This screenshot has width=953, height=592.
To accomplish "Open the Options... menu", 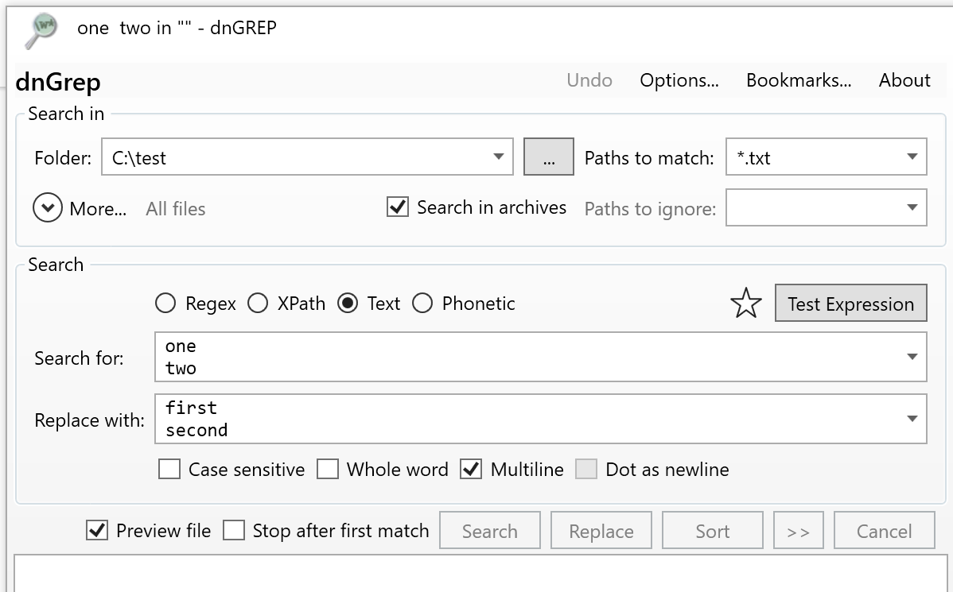I will coord(679,80).
